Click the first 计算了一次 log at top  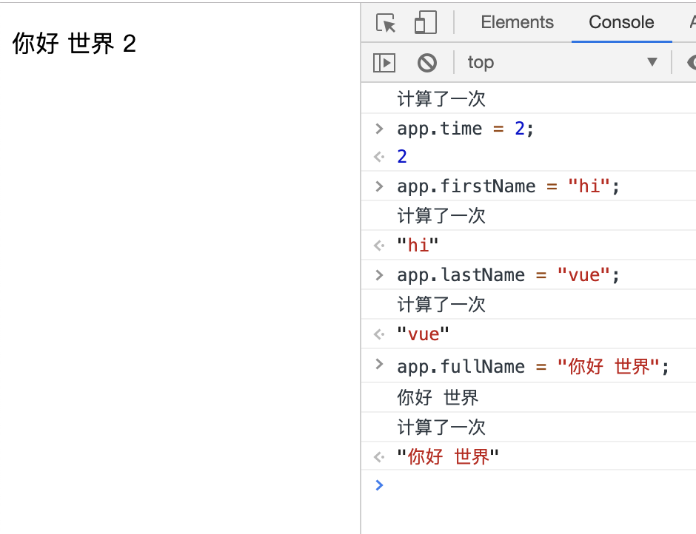click(441, 98)
